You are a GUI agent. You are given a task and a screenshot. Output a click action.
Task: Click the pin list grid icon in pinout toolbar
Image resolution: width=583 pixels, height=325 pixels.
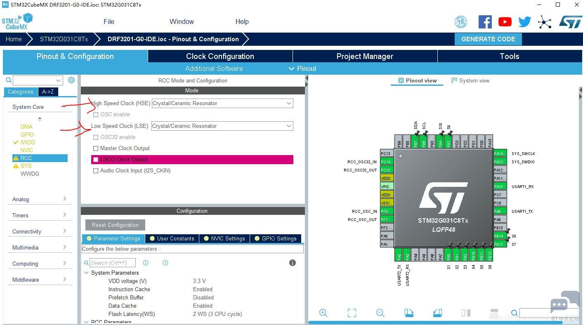[x=494, y=313]
